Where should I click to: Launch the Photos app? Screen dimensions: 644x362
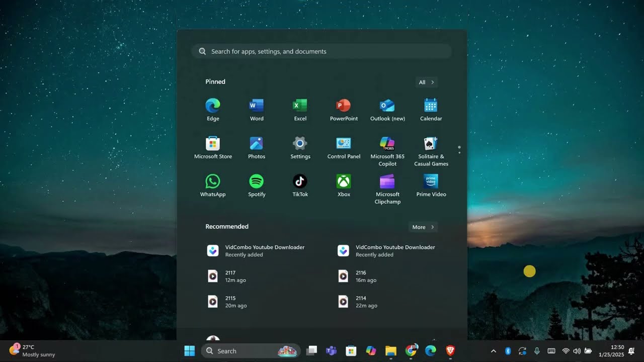click(257, 148)
